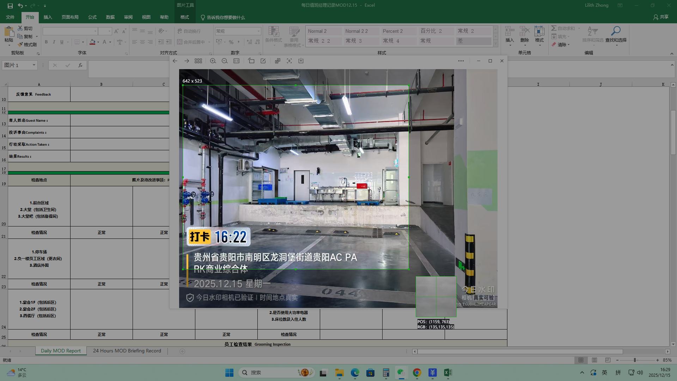Click the text recognition icon in viewer
The image size is (677, 381).
(289, 61)
